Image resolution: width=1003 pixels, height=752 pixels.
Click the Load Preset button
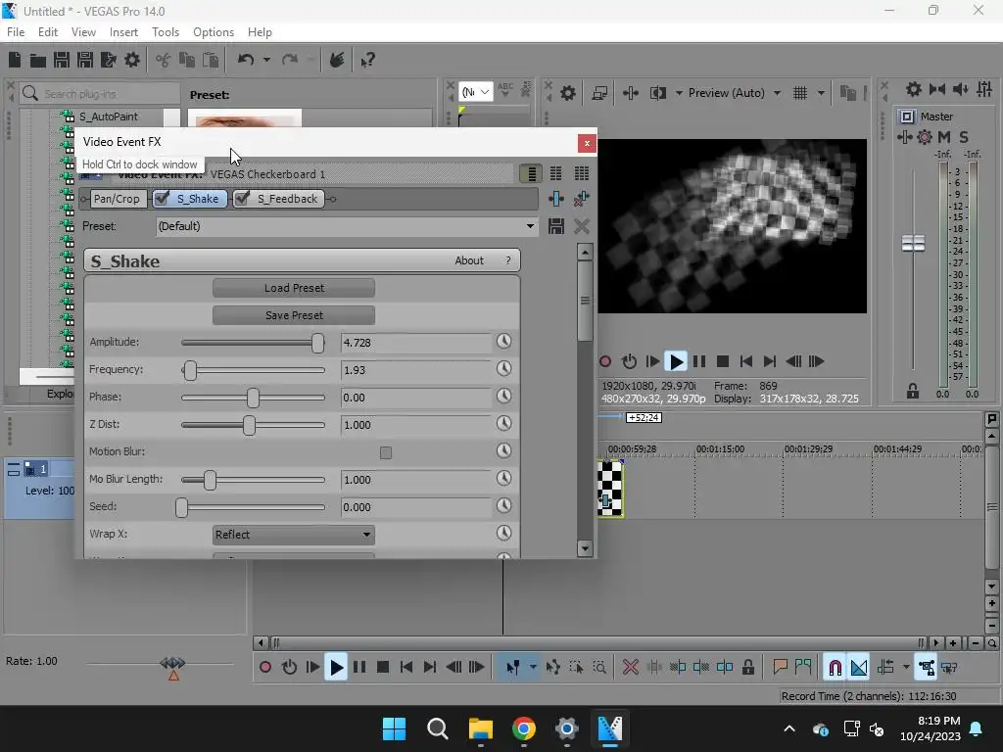294,288
